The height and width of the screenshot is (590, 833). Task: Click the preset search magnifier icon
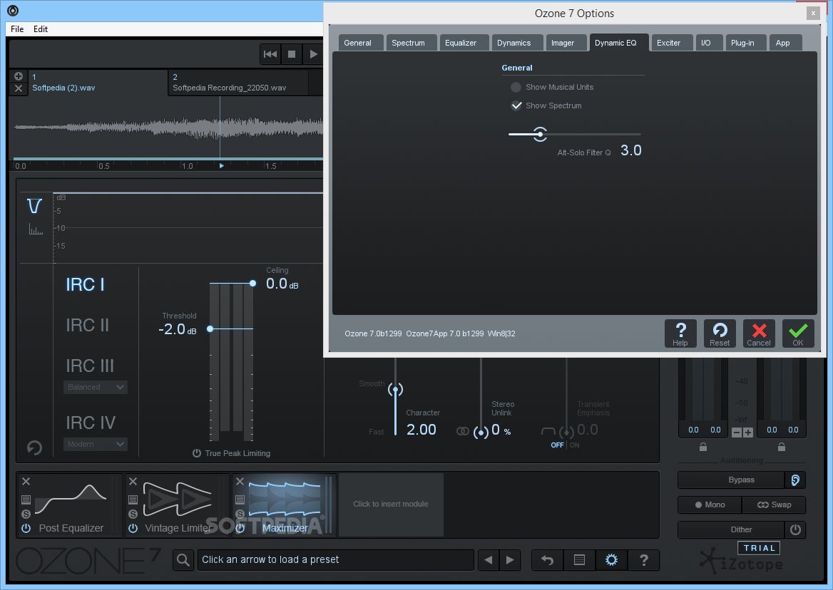pyautogui.click(x=183, y=560)
